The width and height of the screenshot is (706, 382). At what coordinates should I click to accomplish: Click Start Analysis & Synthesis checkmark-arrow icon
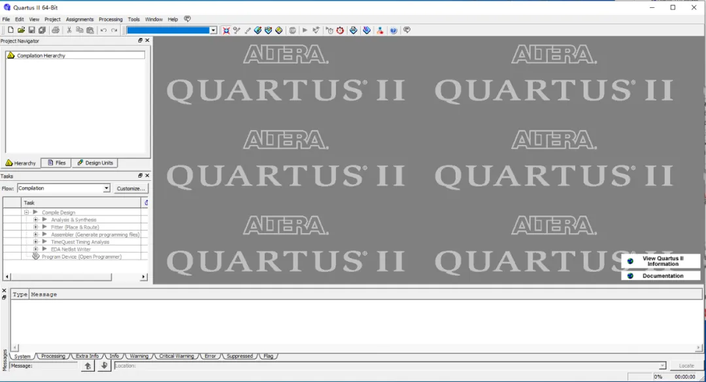[x=316, y=30]
